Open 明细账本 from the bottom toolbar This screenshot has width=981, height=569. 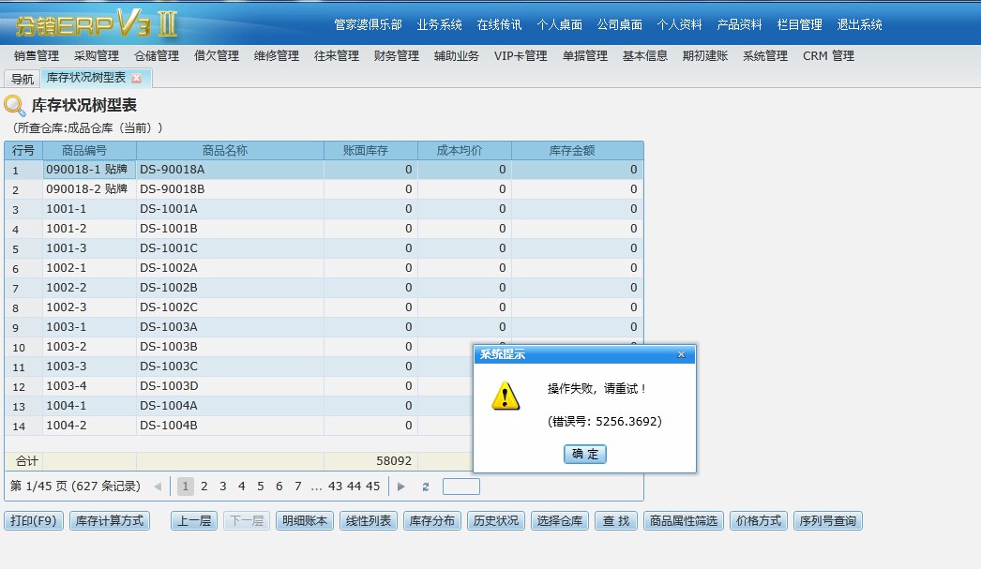[305, 521]
